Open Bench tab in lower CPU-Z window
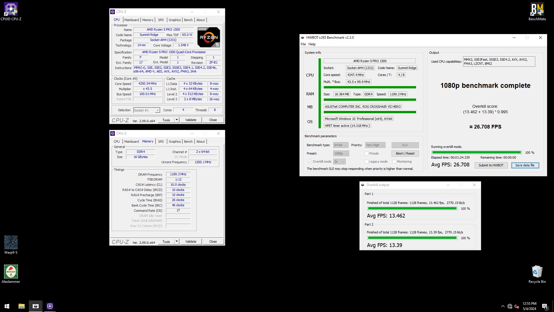 188,142
